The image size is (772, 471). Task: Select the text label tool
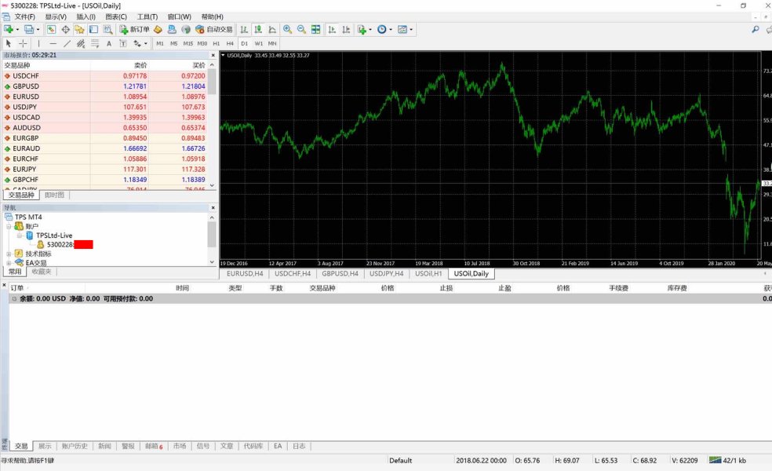[109, 43]
